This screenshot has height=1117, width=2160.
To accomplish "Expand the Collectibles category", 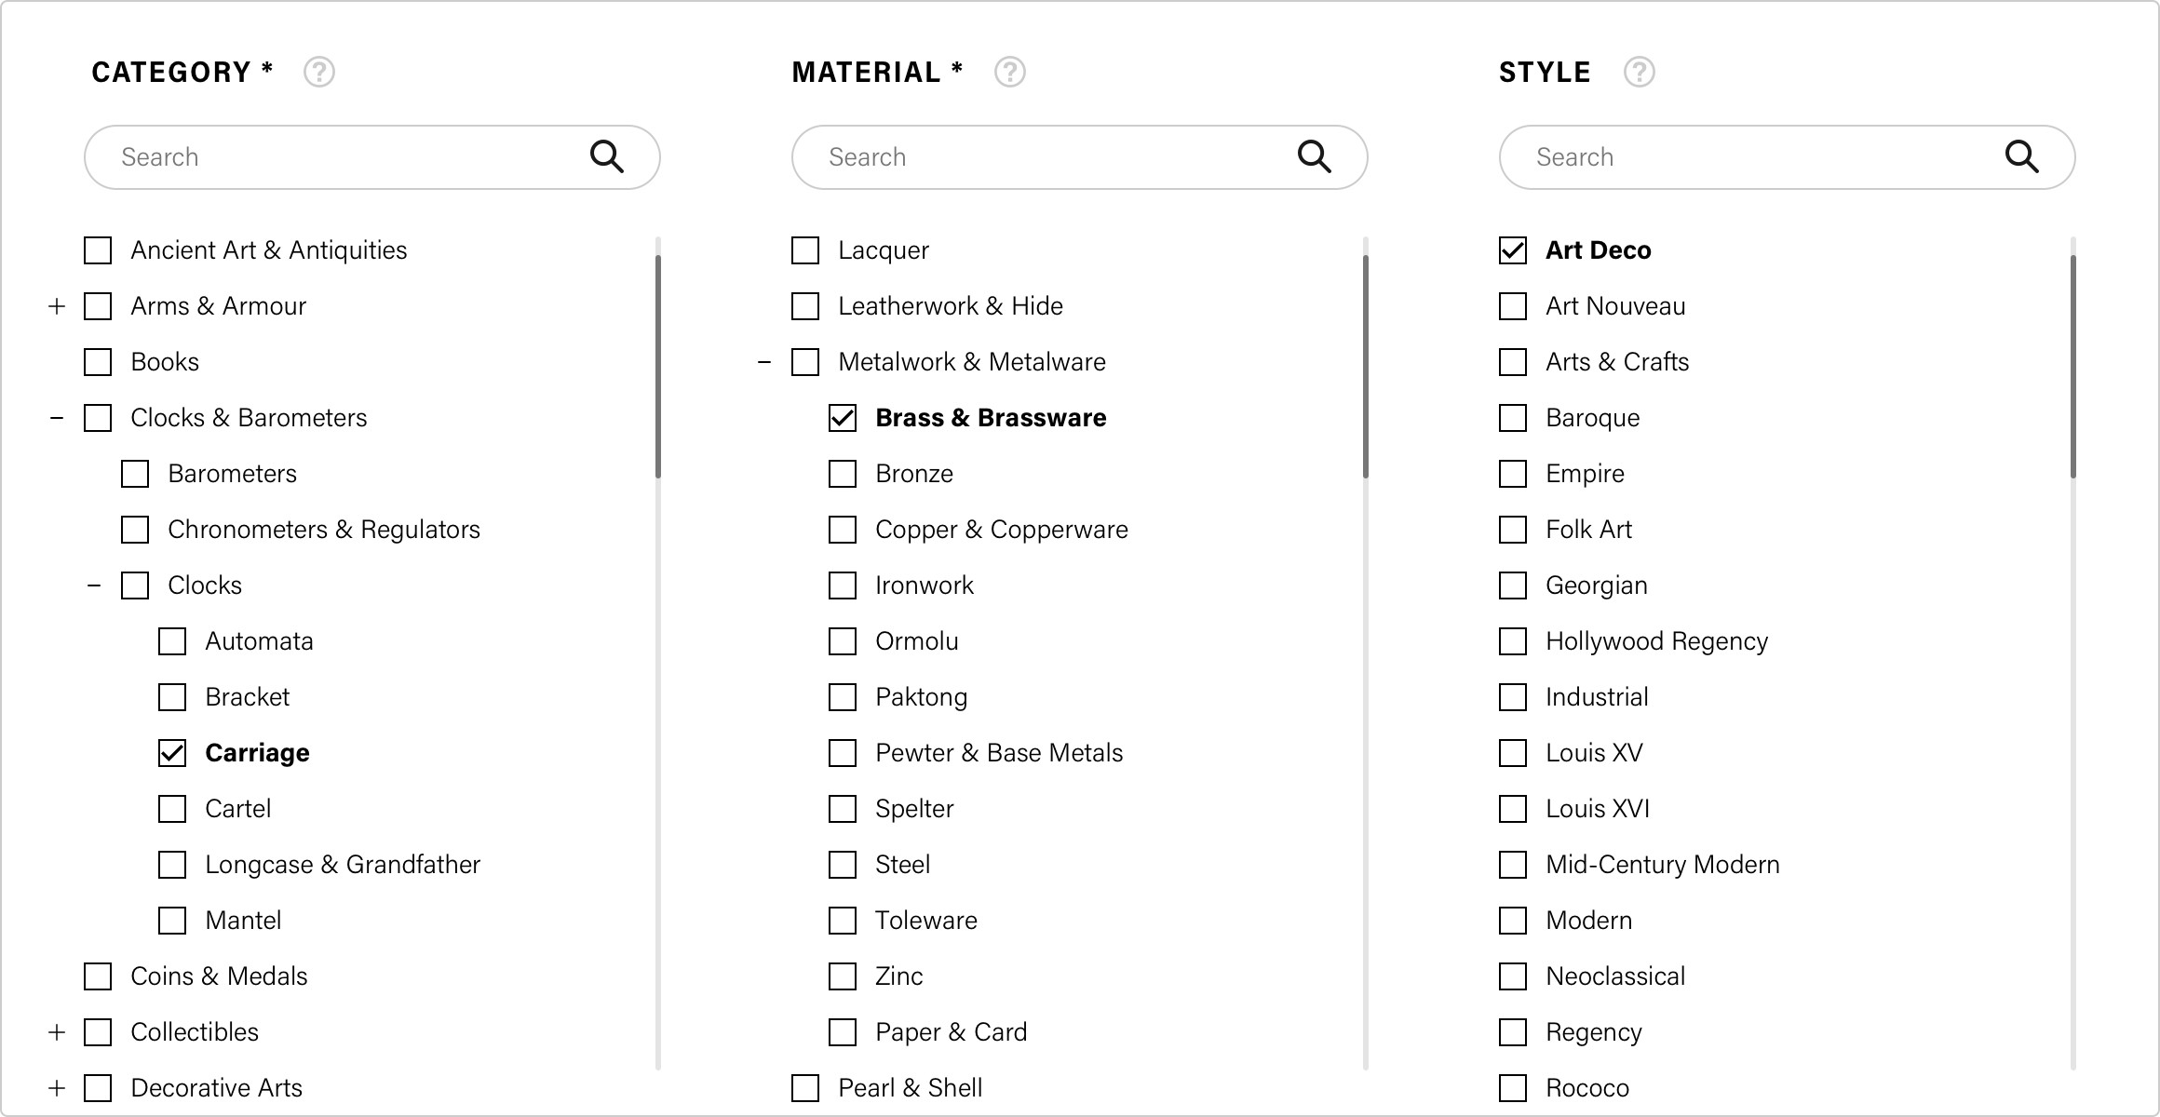I will [x=57, y=1032].
